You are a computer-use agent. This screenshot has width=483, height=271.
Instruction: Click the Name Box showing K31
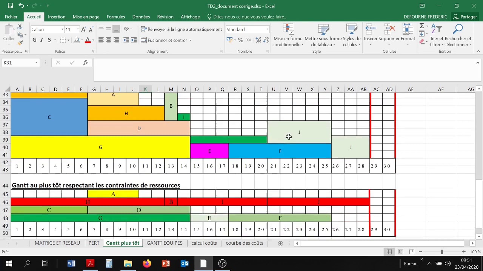point(18,62)
